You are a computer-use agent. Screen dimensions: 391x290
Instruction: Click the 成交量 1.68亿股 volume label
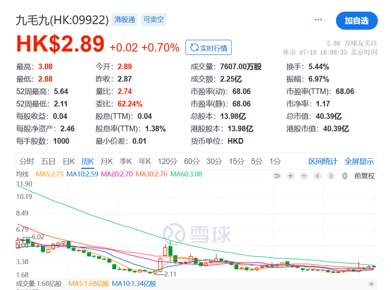pos(39,284)
